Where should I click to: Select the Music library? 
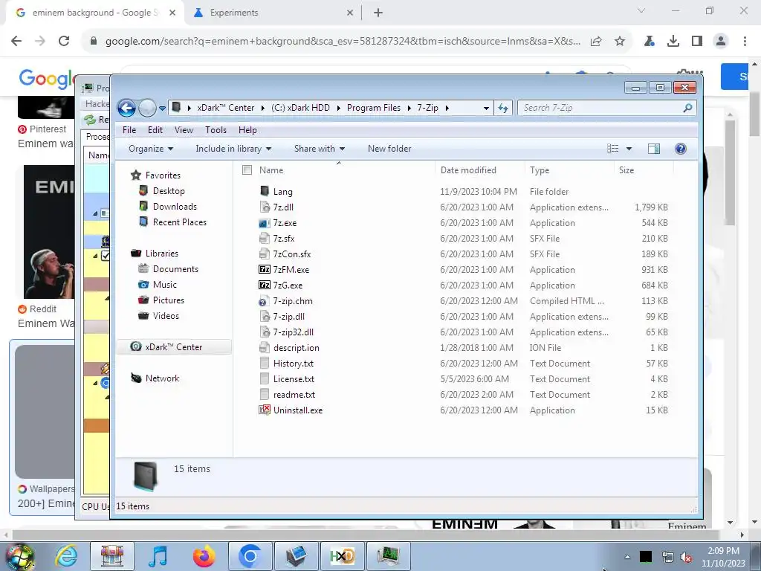(164, 285)
